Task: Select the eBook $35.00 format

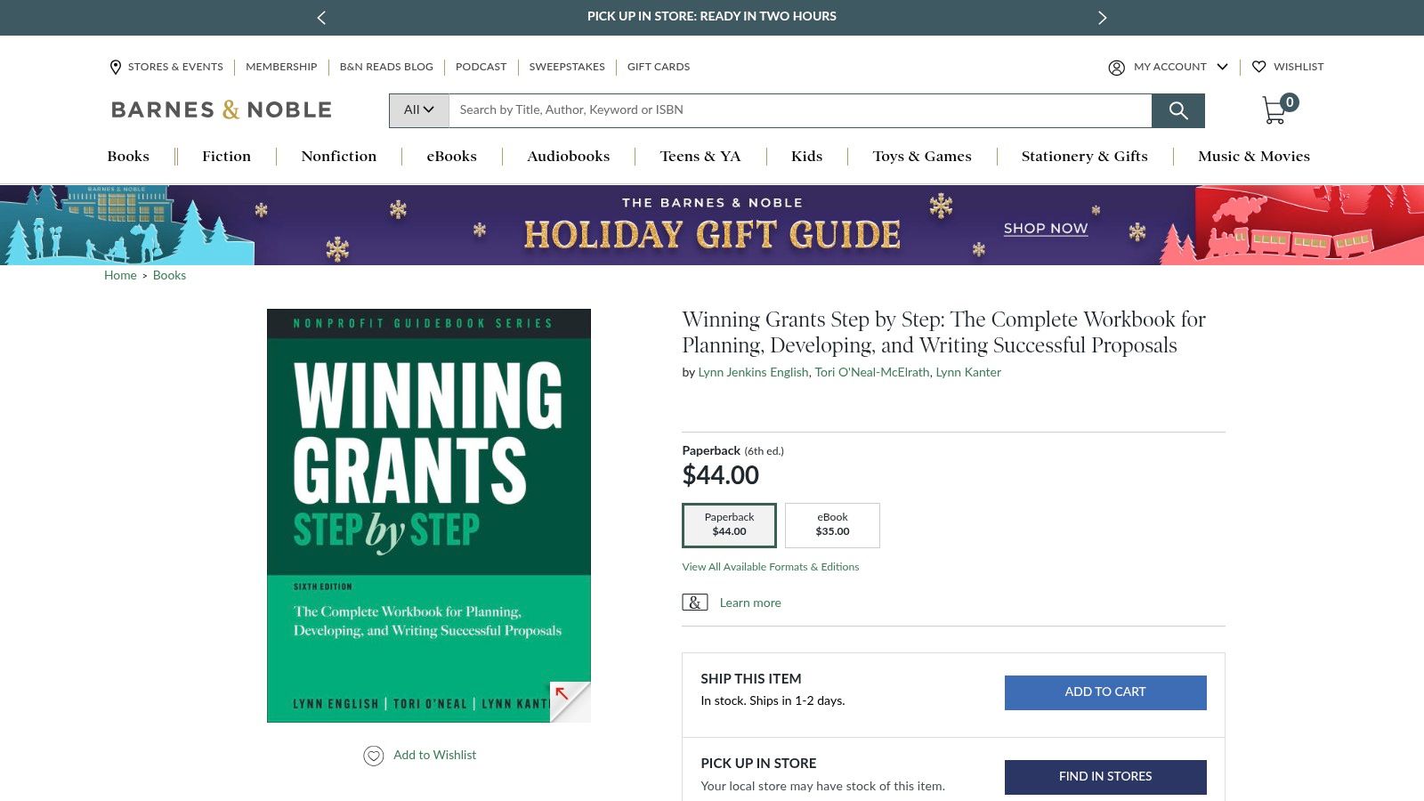Action: click(x=831, y=524)
